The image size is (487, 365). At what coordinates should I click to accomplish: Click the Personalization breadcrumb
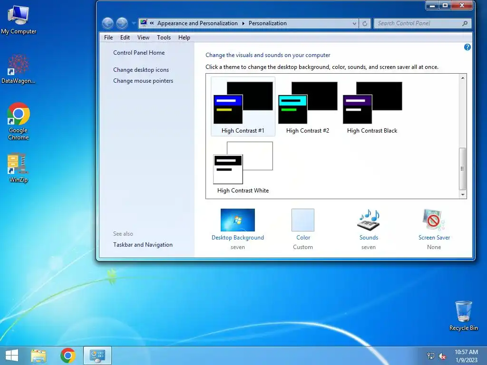267,23
